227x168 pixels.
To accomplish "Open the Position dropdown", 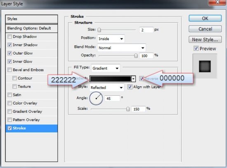I will point(111,39).
